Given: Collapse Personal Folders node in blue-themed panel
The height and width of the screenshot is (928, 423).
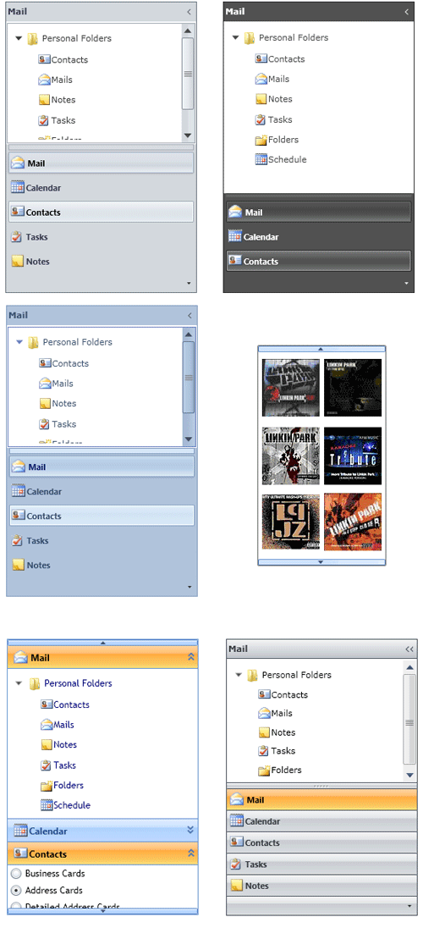Looking at the screenshot, I should [19, 341].
